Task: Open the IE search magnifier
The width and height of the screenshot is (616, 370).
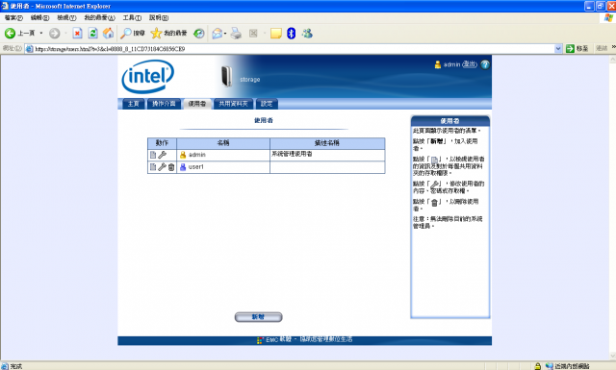Action: coord(126,34)
